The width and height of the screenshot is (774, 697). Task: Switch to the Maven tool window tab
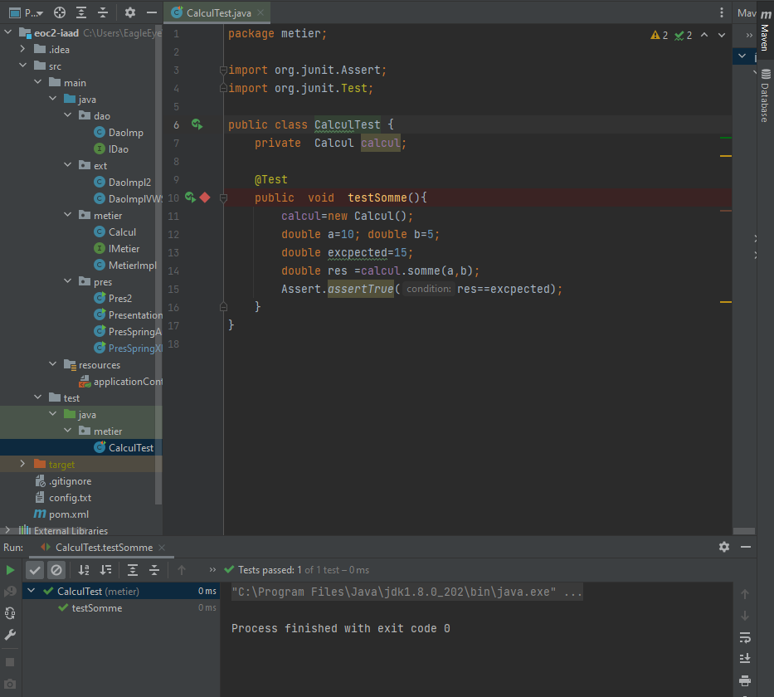click(764, 35)
